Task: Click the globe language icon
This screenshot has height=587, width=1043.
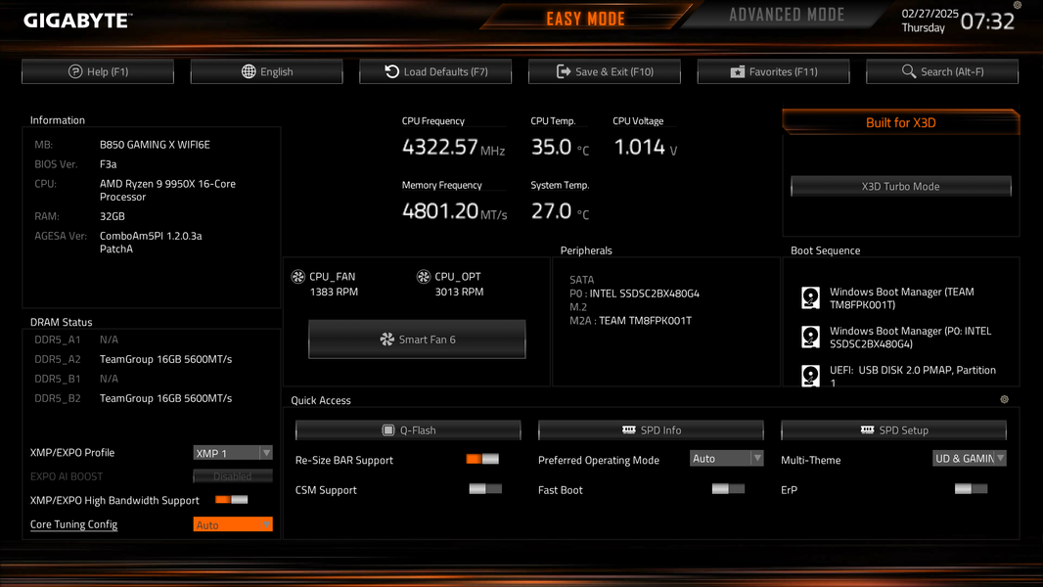Action: click(249, 71)
